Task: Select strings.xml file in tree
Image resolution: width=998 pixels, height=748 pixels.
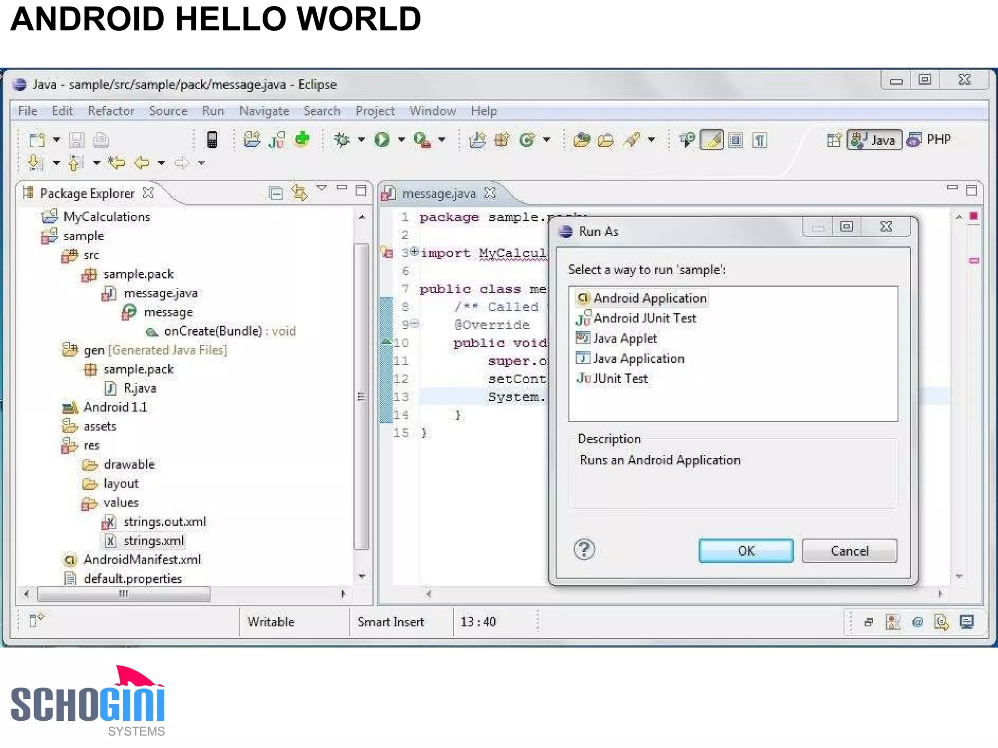Action: pyautogui.click(x=144, y=541)
